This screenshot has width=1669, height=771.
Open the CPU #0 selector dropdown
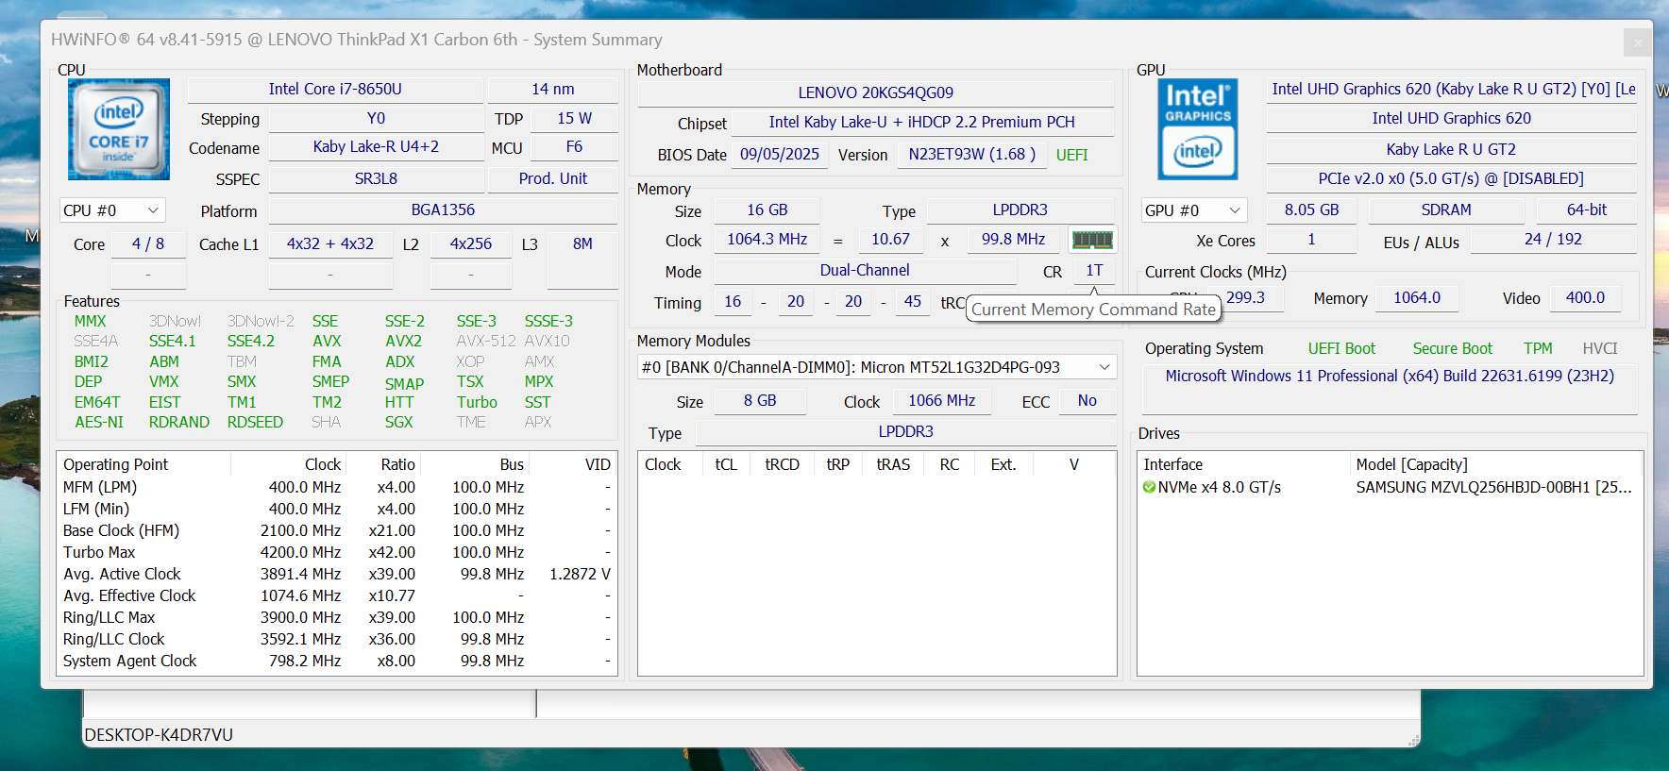[x=112, y=210]
